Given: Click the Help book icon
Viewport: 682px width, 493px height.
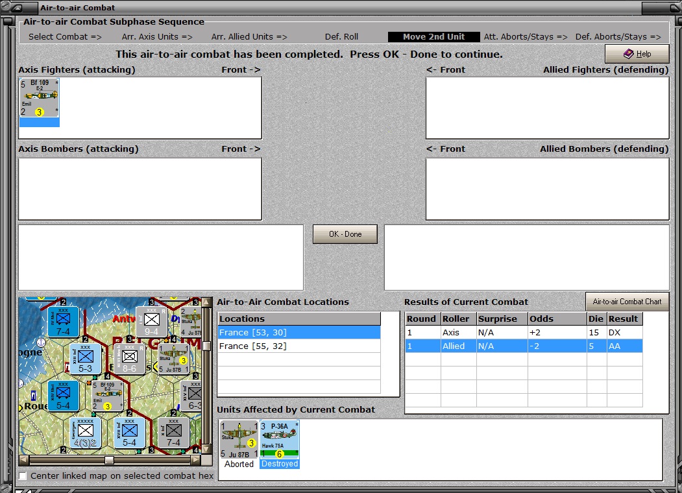Looking at the screenshot, I should coord(629,53).
